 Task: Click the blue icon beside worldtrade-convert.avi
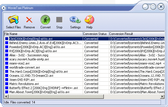pyautogui.click(x=7, y=67)
